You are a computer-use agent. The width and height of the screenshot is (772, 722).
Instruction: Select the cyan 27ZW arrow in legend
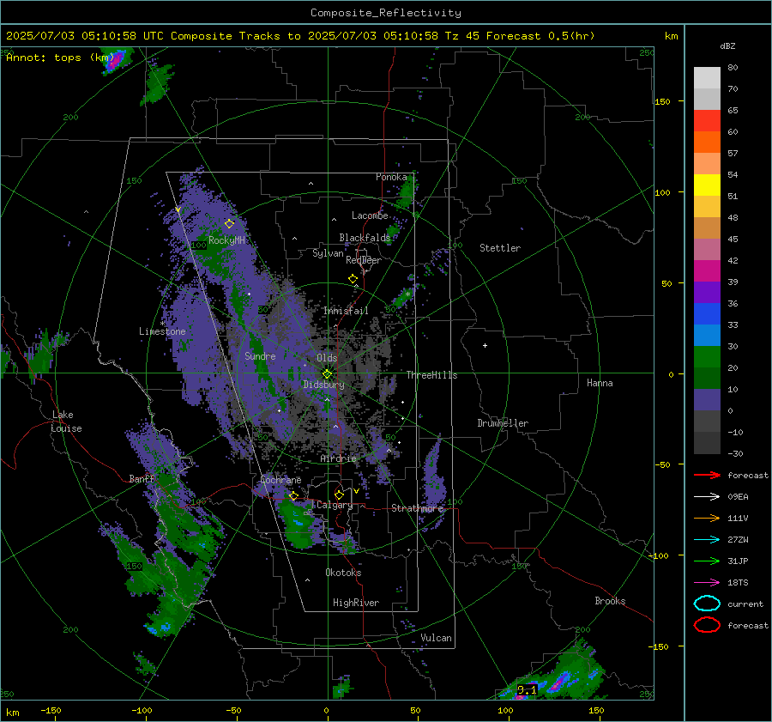(707, 540)
